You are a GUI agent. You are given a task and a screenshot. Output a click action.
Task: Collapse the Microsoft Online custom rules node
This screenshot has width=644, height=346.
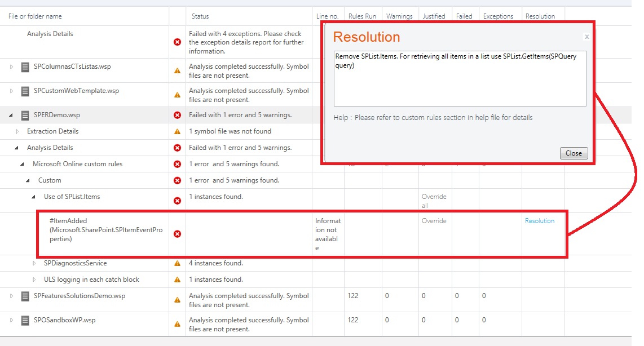[23, 164]
